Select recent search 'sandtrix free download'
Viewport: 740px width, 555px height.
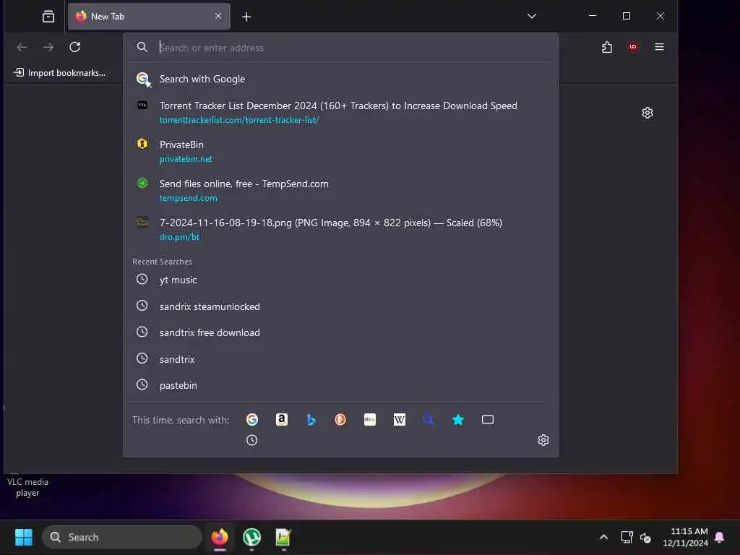tap(341, 332)
